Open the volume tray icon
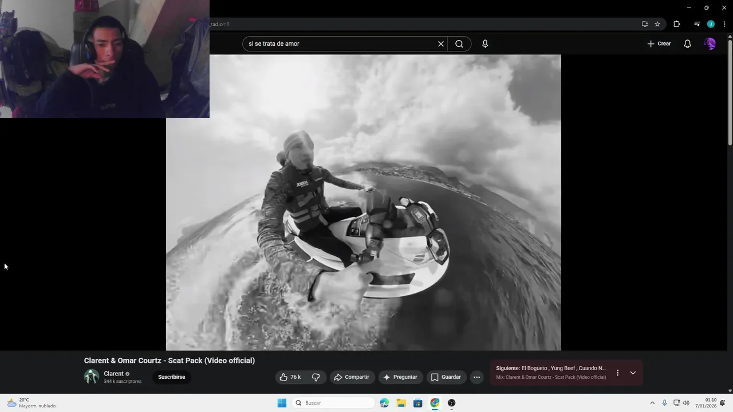Viewport: 733px width, 412px height. coord(686,403)
